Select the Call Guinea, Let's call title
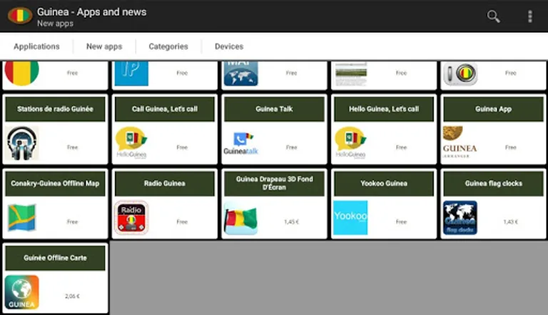This screenshot has height=315, width=548. pos(165,109)
